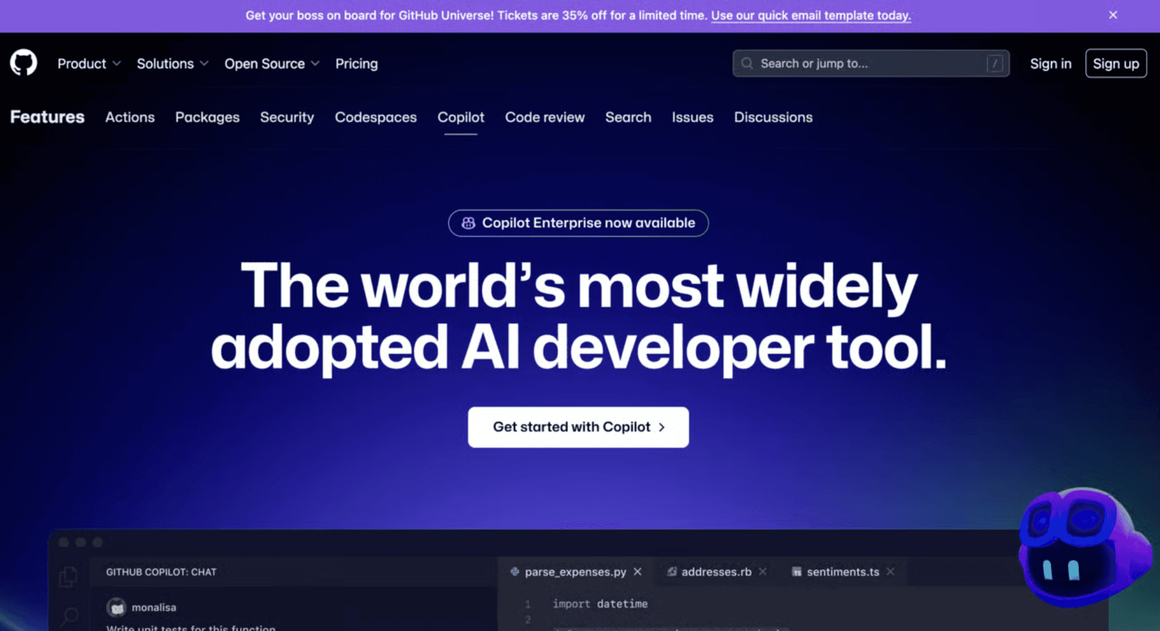Switch to the Actions feature tab
Screen dimensions: 1160x631
[x=130, y=117]
